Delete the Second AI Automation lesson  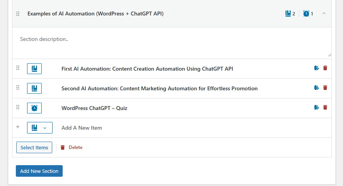[x=325, y=88]
